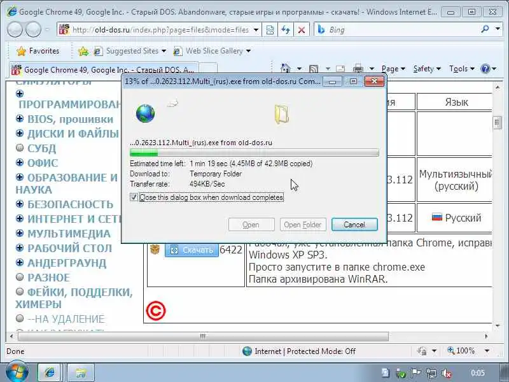
Task: Open the address bar history dropdown
Action: [256, 30]
